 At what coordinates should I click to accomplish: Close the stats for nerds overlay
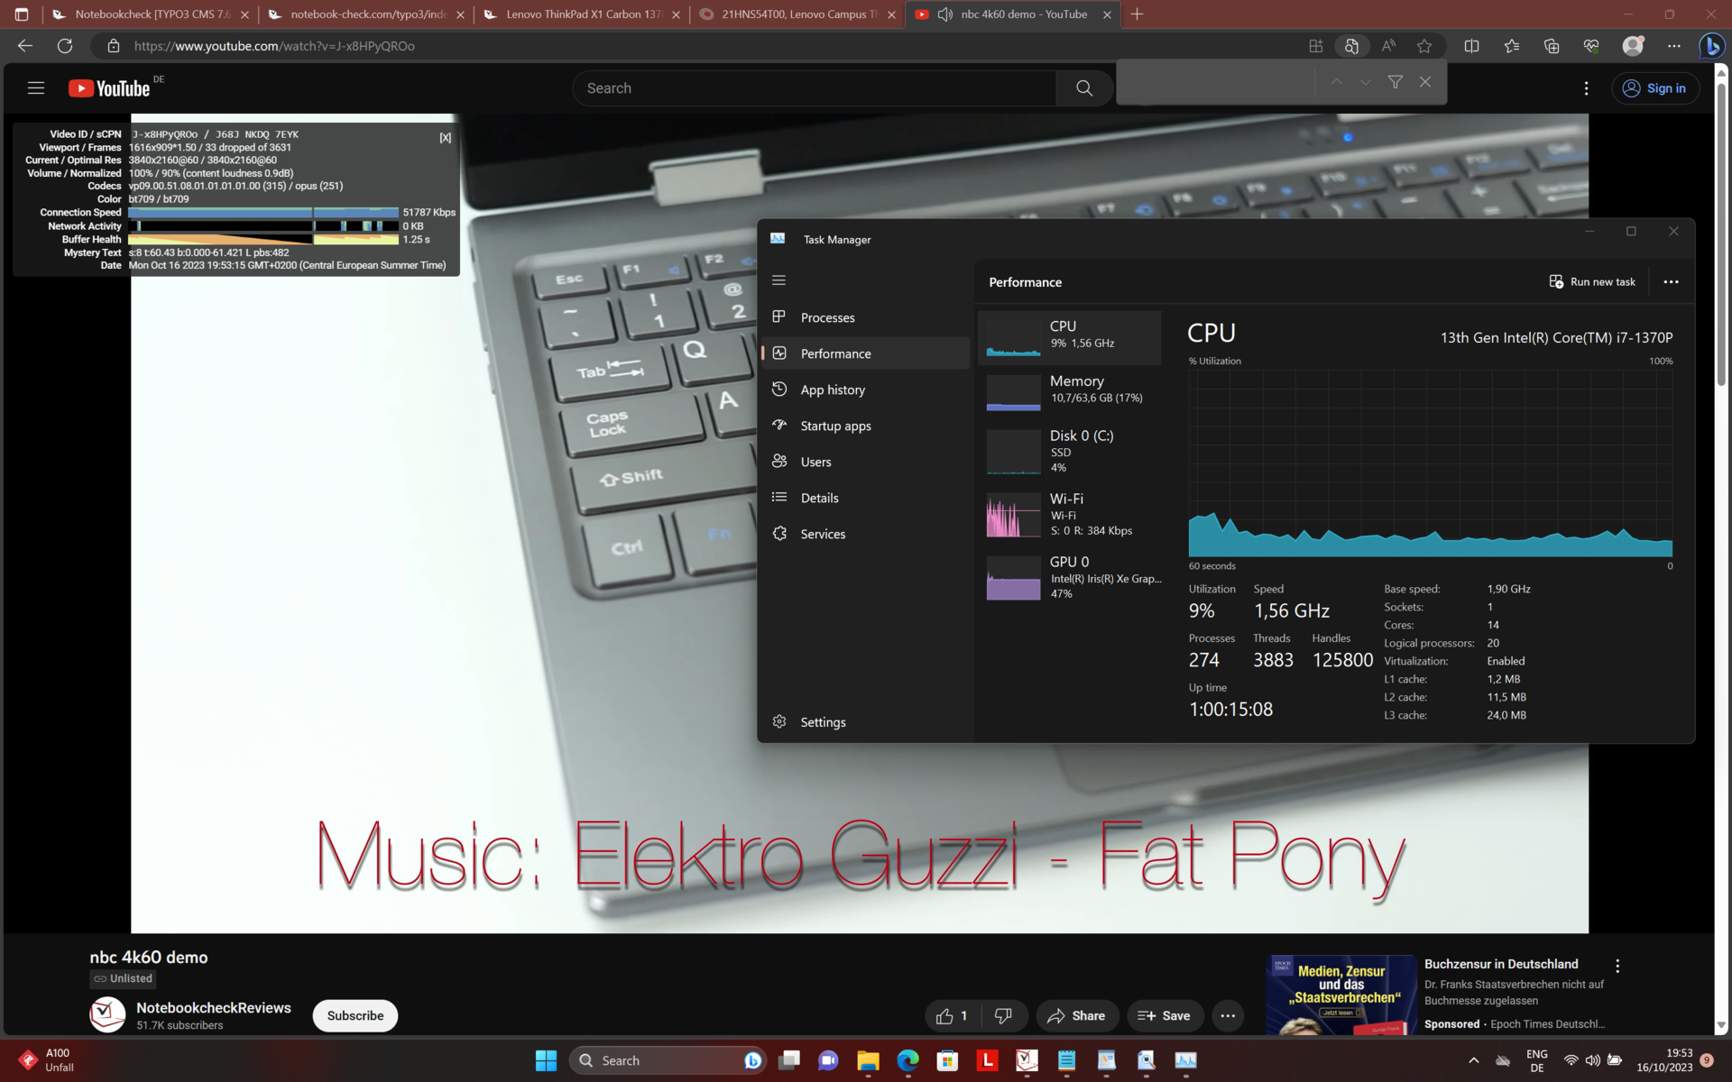445,138
